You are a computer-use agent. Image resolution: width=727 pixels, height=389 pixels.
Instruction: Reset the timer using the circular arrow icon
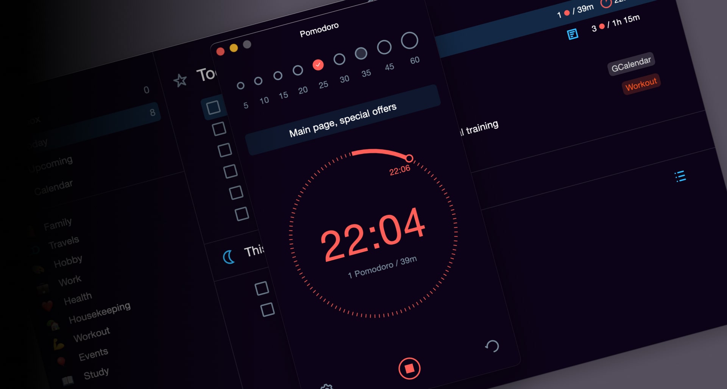pos(492,347)
